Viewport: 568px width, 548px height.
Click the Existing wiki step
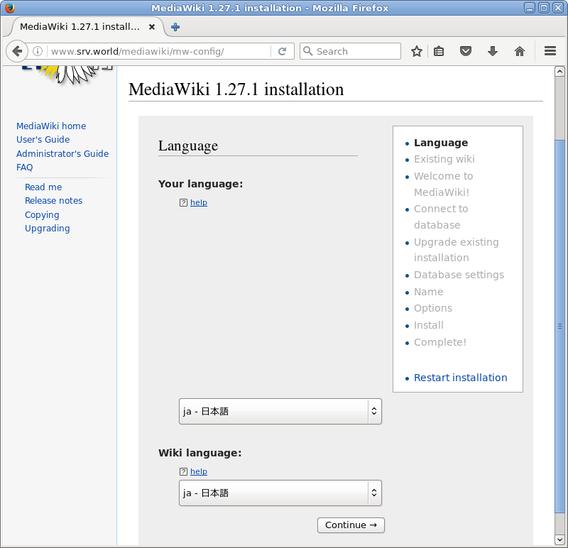444,159
